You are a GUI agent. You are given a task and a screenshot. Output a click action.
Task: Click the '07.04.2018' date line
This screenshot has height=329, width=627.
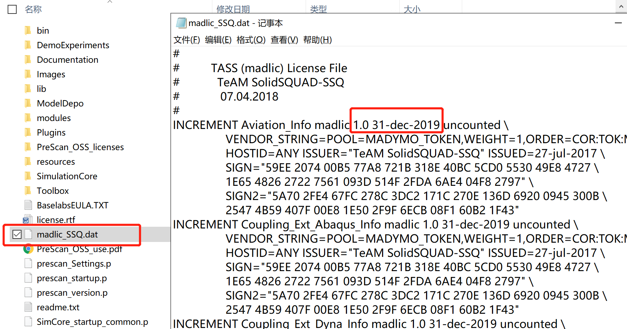point(249,96)
